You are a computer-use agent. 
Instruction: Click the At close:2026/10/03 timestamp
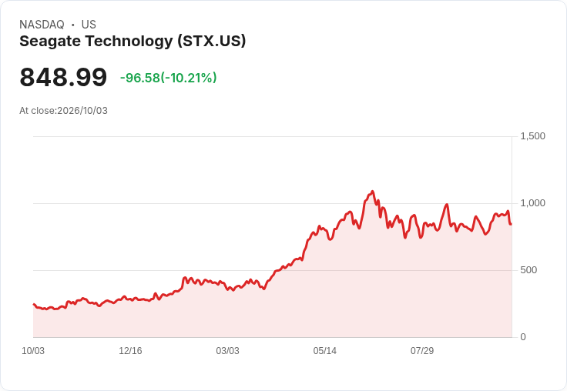click(63, 111)
